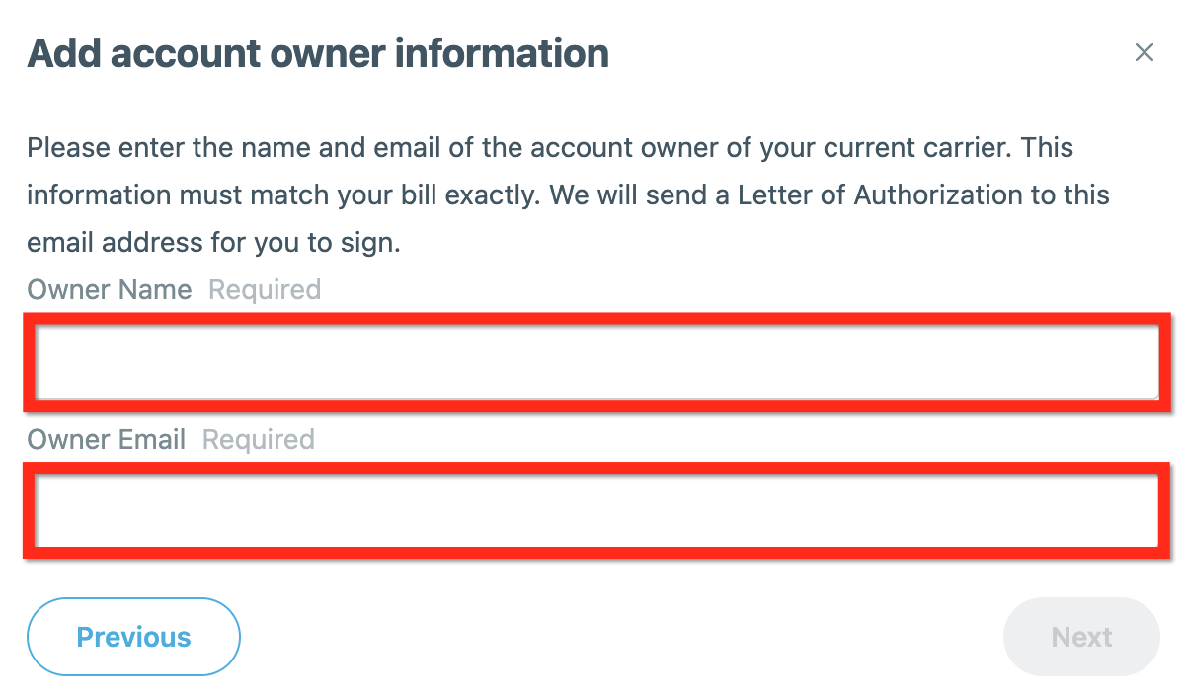Click the line email address for you to sign

click(x=213, y=243)
